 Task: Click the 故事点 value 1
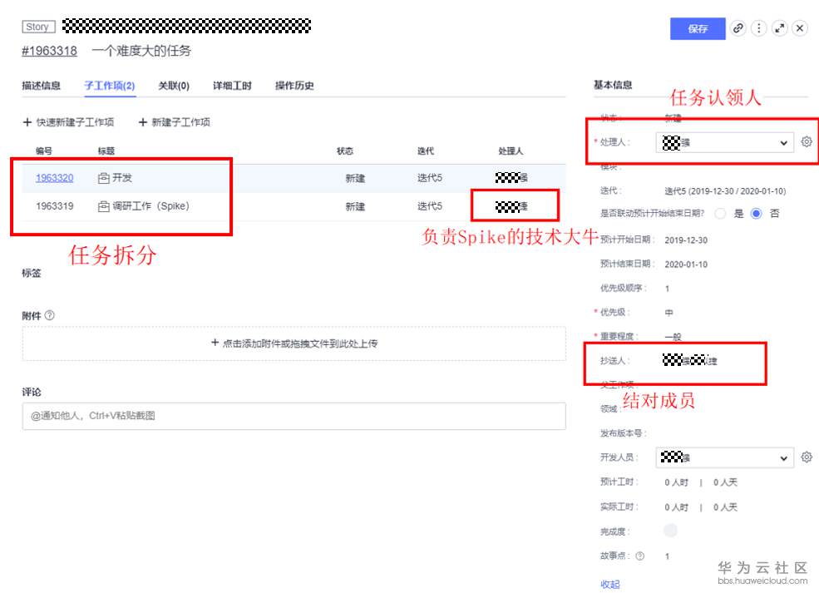coord(667,556)
